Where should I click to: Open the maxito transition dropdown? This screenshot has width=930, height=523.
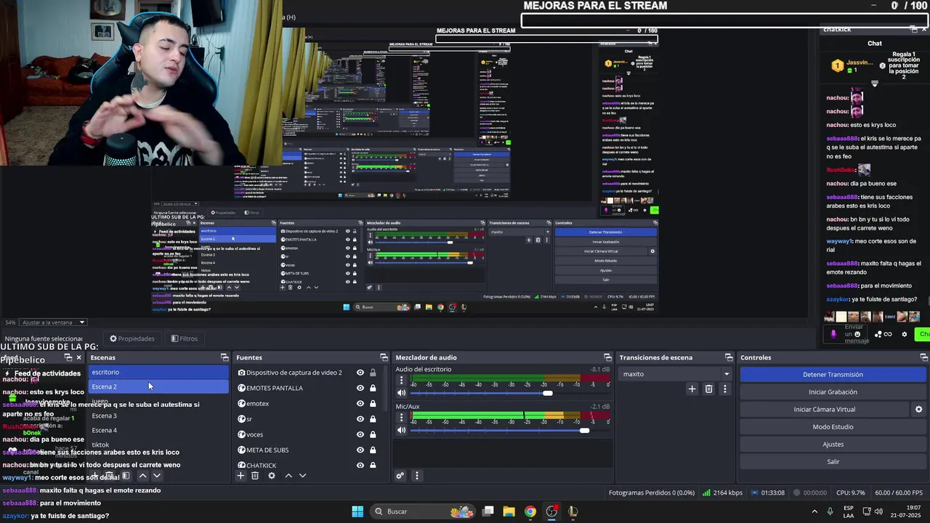click(x=675, y=374)
